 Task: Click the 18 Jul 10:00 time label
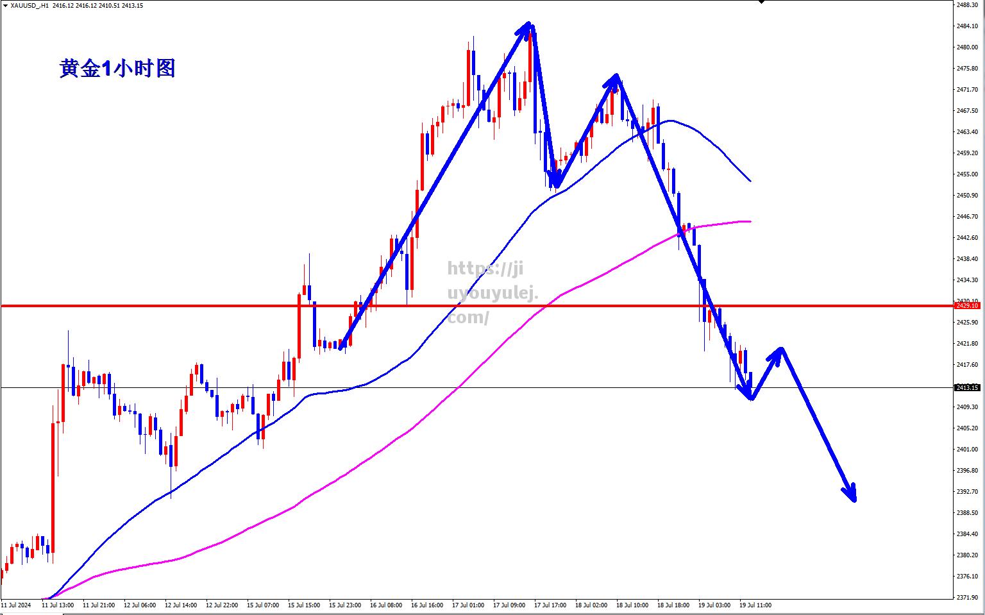coord(632,605)
